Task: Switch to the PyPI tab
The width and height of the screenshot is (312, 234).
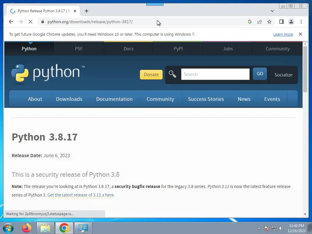Action: pyautogui.click(x=178, y=48)
